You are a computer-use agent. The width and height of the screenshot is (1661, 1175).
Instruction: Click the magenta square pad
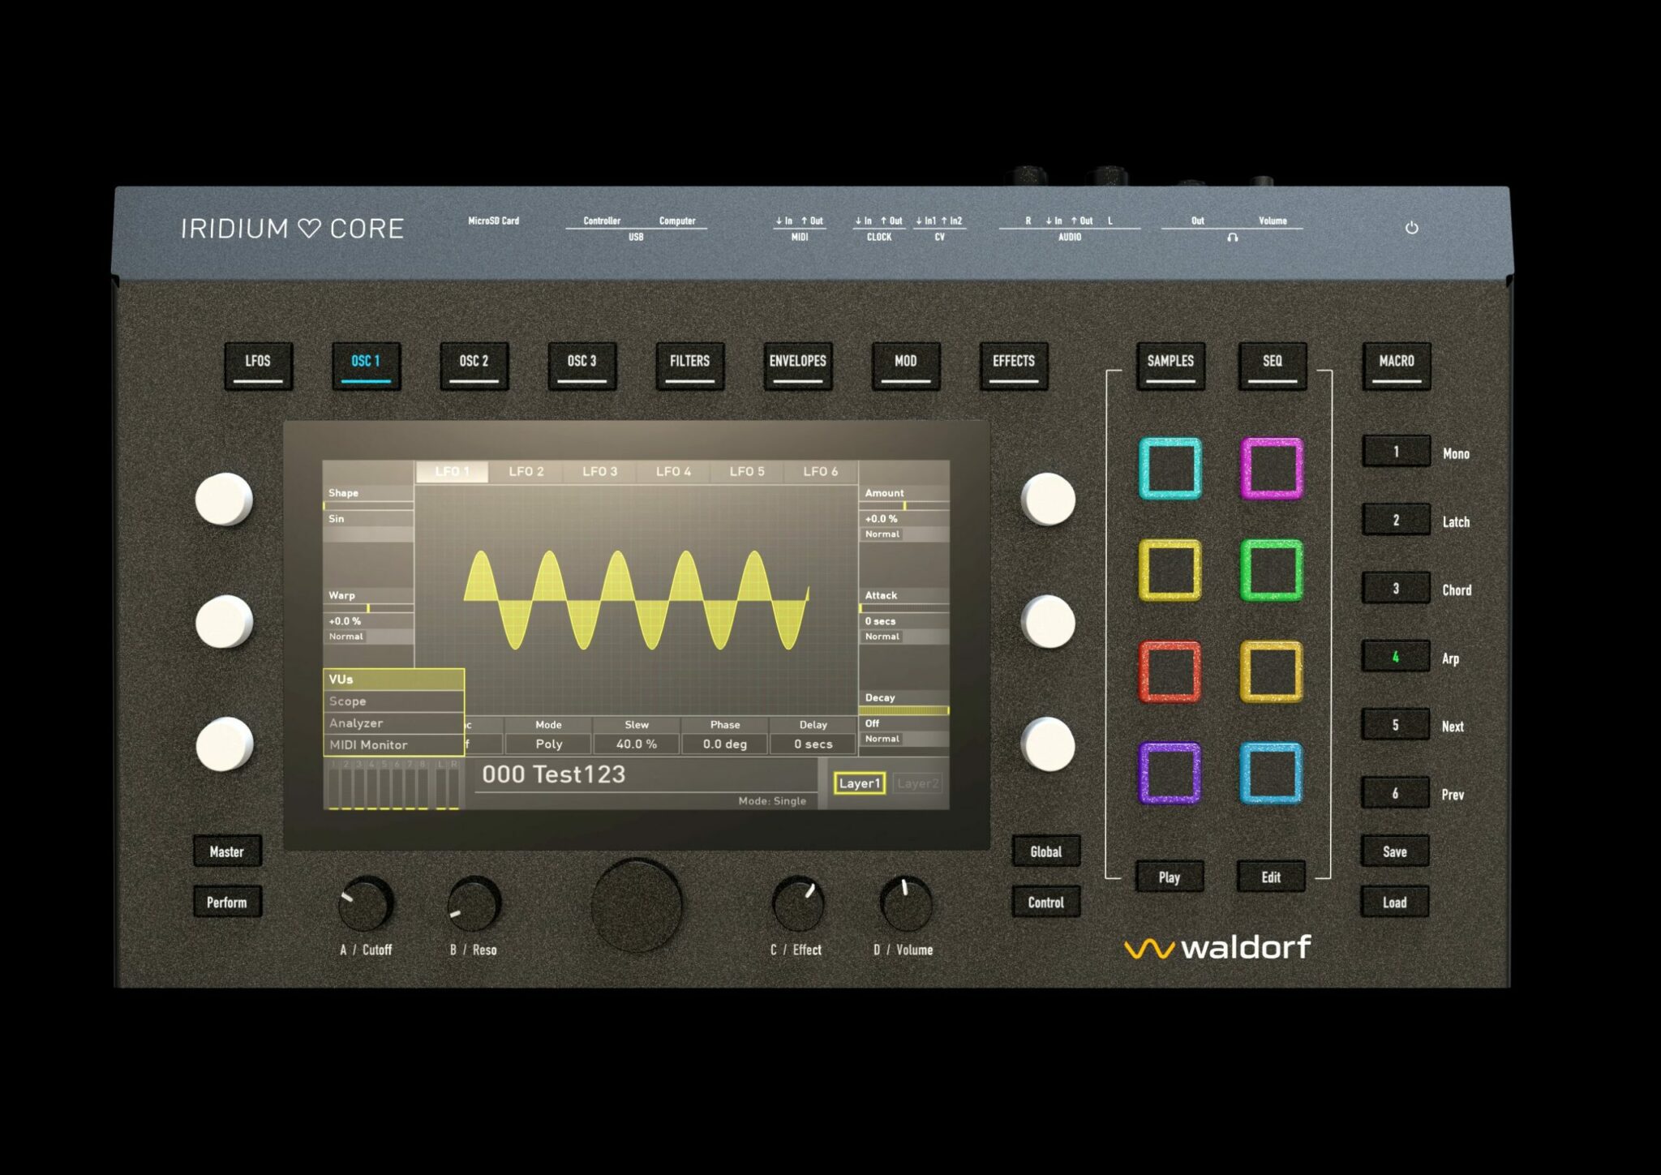tap(1272, 468)
